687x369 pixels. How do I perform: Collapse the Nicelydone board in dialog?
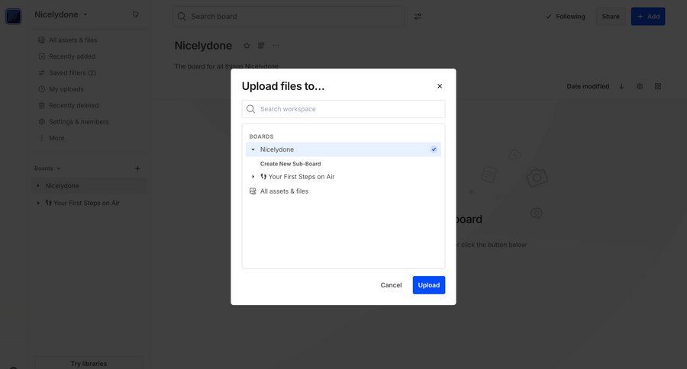(253, 149)
